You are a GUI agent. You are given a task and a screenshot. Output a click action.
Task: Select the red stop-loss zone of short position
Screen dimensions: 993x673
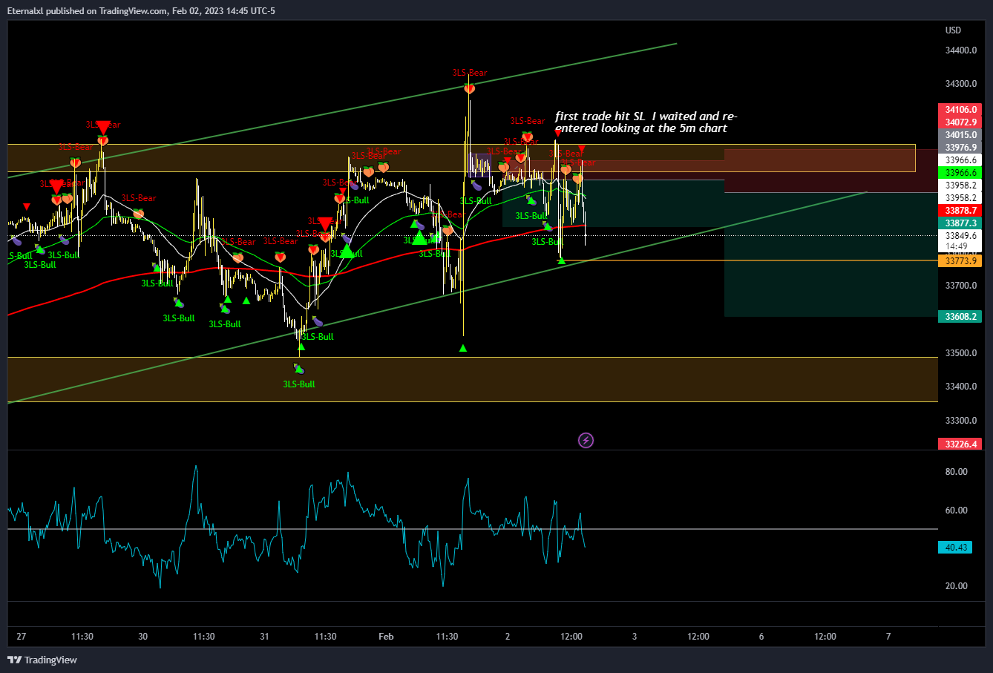pos(831,171)
